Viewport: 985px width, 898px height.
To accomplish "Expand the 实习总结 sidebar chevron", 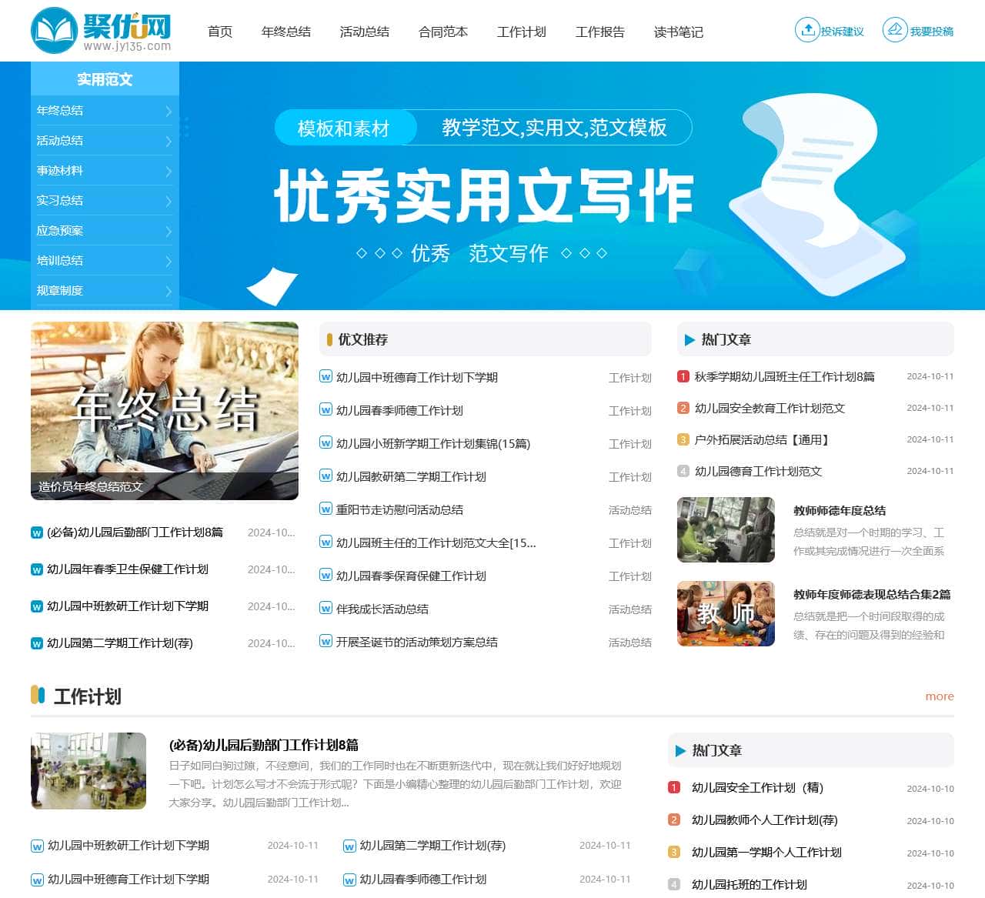I will [x=169, y=201].
